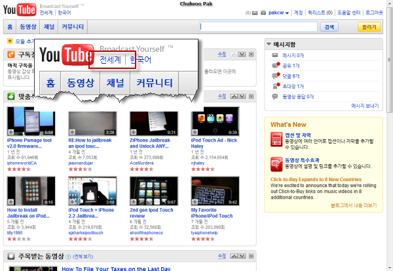
Task: Click the YouTube logo in the page header
Action: [20, 10]
